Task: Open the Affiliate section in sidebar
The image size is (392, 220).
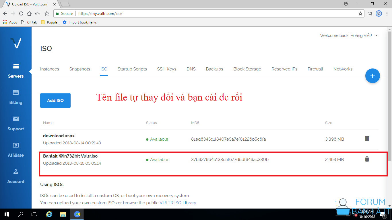Action: (16, 150)
